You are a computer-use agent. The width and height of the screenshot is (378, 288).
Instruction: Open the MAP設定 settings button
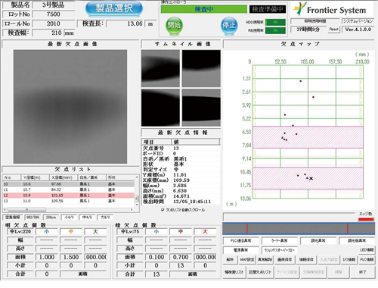pyautogui.click(x=247, y=259)
